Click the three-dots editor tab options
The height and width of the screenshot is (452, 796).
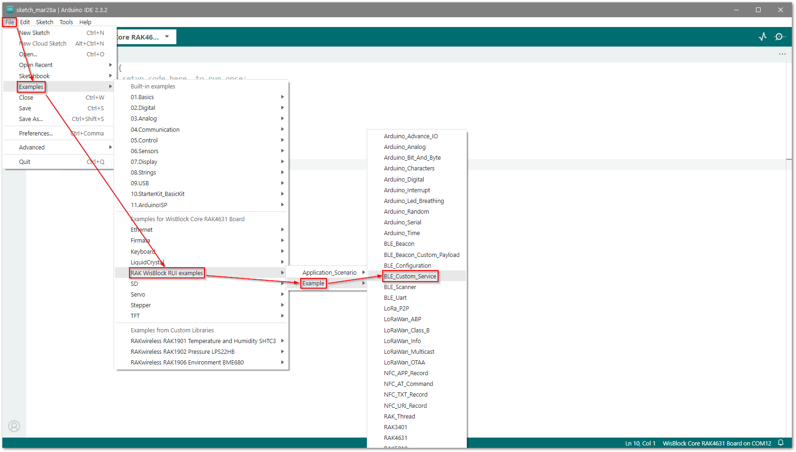coord(782,54)
